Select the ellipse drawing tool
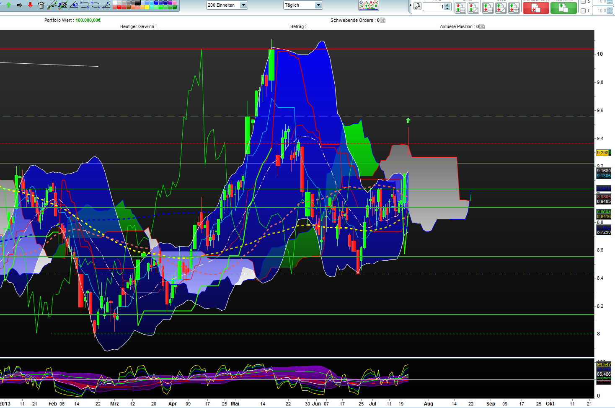Viewport: 615px width, 408px height. tap(96, 5)
